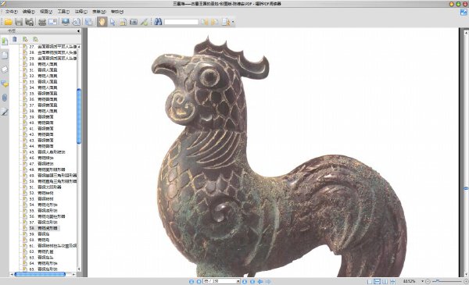Open the Attachments paperclip side tab
469x285 pixels.
pos(5,98)
